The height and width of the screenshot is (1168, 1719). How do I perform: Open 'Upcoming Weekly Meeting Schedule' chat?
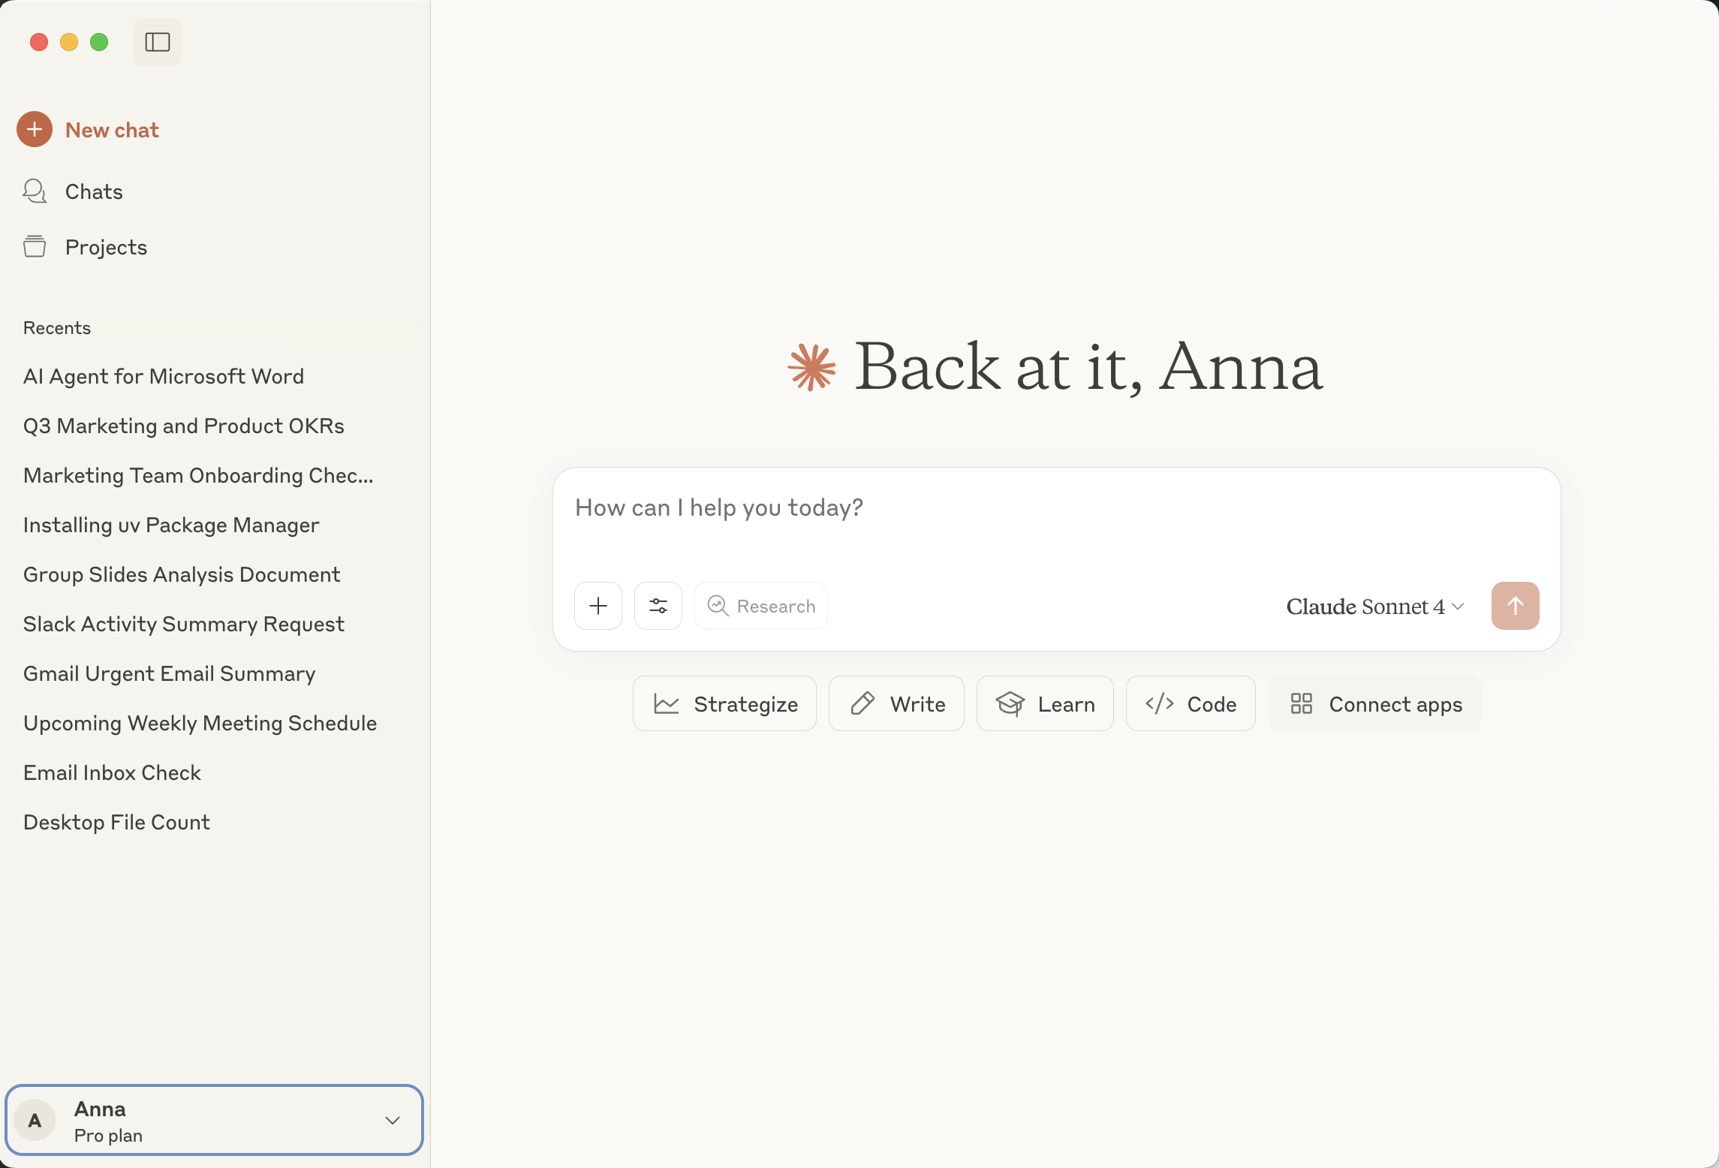(x=200, y=723)
